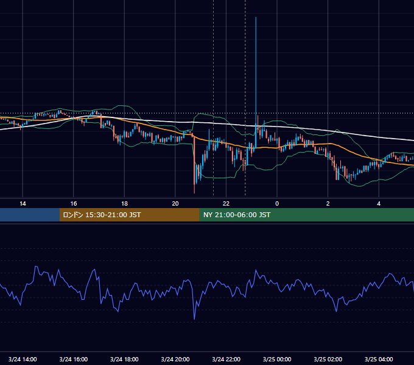This screenshot has height=365, width=414.
Task: Click the 3/24 18:00 time label
Action: 124,359
